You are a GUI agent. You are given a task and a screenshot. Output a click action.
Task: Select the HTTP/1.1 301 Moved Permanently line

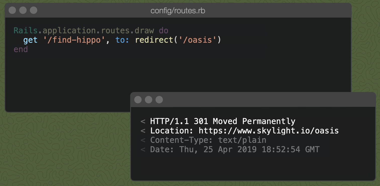(x=222, y=121)
